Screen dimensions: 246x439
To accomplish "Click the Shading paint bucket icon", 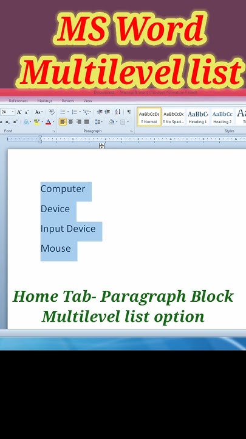I will coord(111,122).
